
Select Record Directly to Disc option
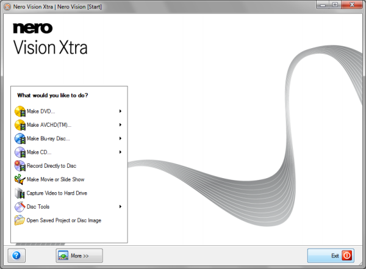pos(51,166)
